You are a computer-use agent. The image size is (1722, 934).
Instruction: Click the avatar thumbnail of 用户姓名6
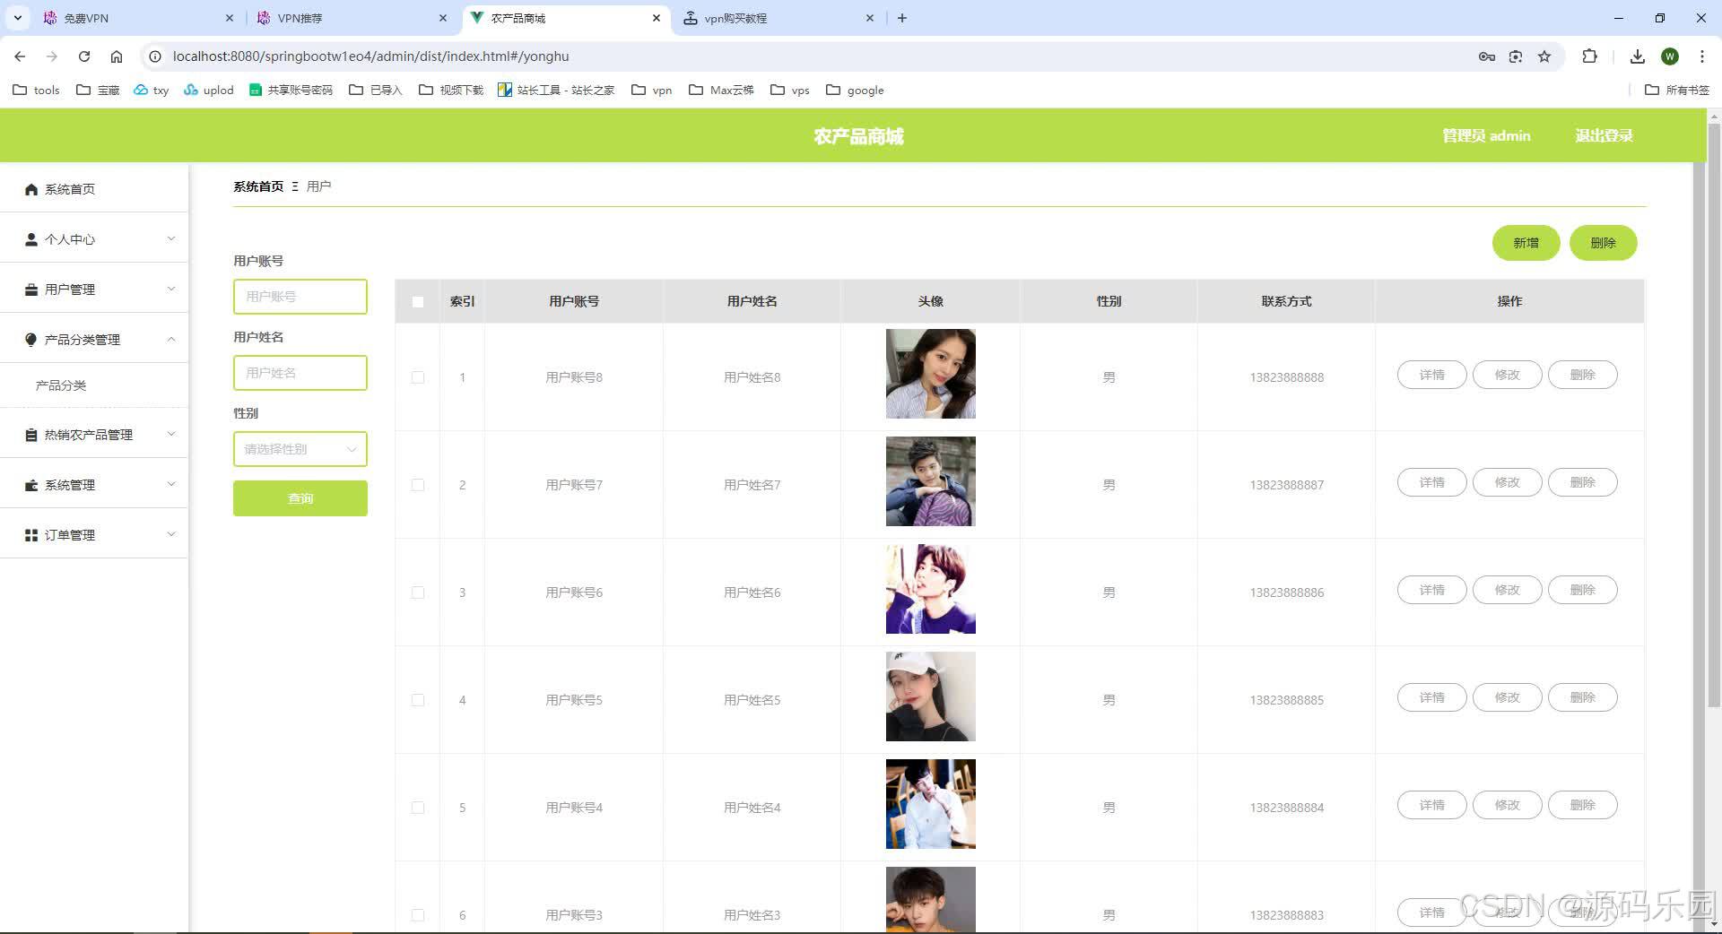[x=930, y=589]
